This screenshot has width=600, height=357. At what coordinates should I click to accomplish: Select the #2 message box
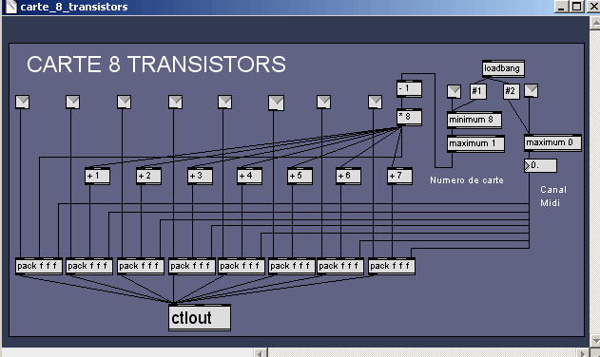(x=512, y=91)
